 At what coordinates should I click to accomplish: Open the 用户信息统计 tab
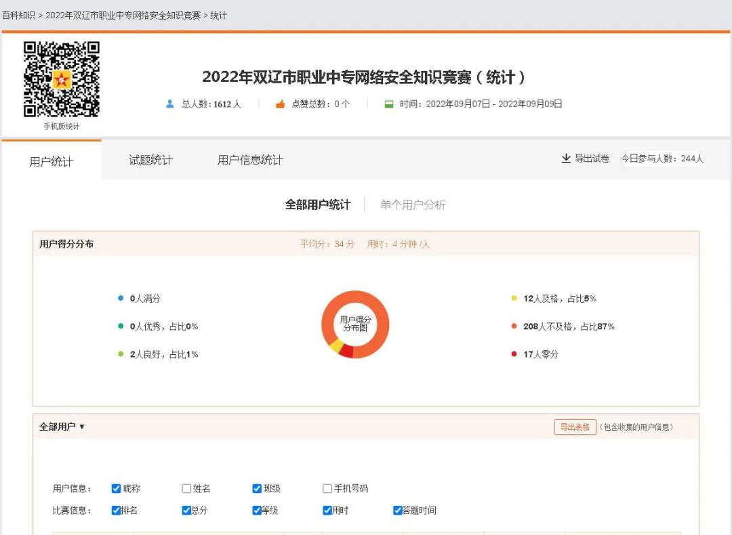coord(250,160)
